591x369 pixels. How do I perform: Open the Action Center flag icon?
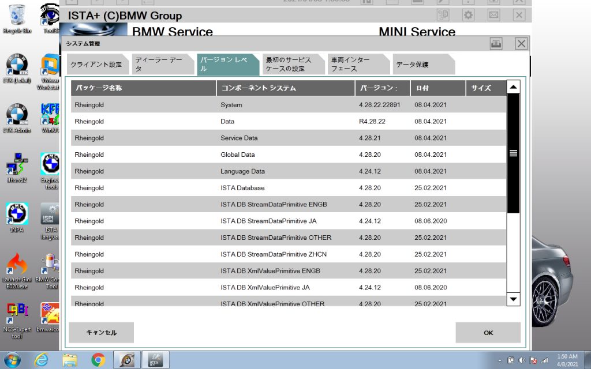pyautogui.click(x=533, y=360)
